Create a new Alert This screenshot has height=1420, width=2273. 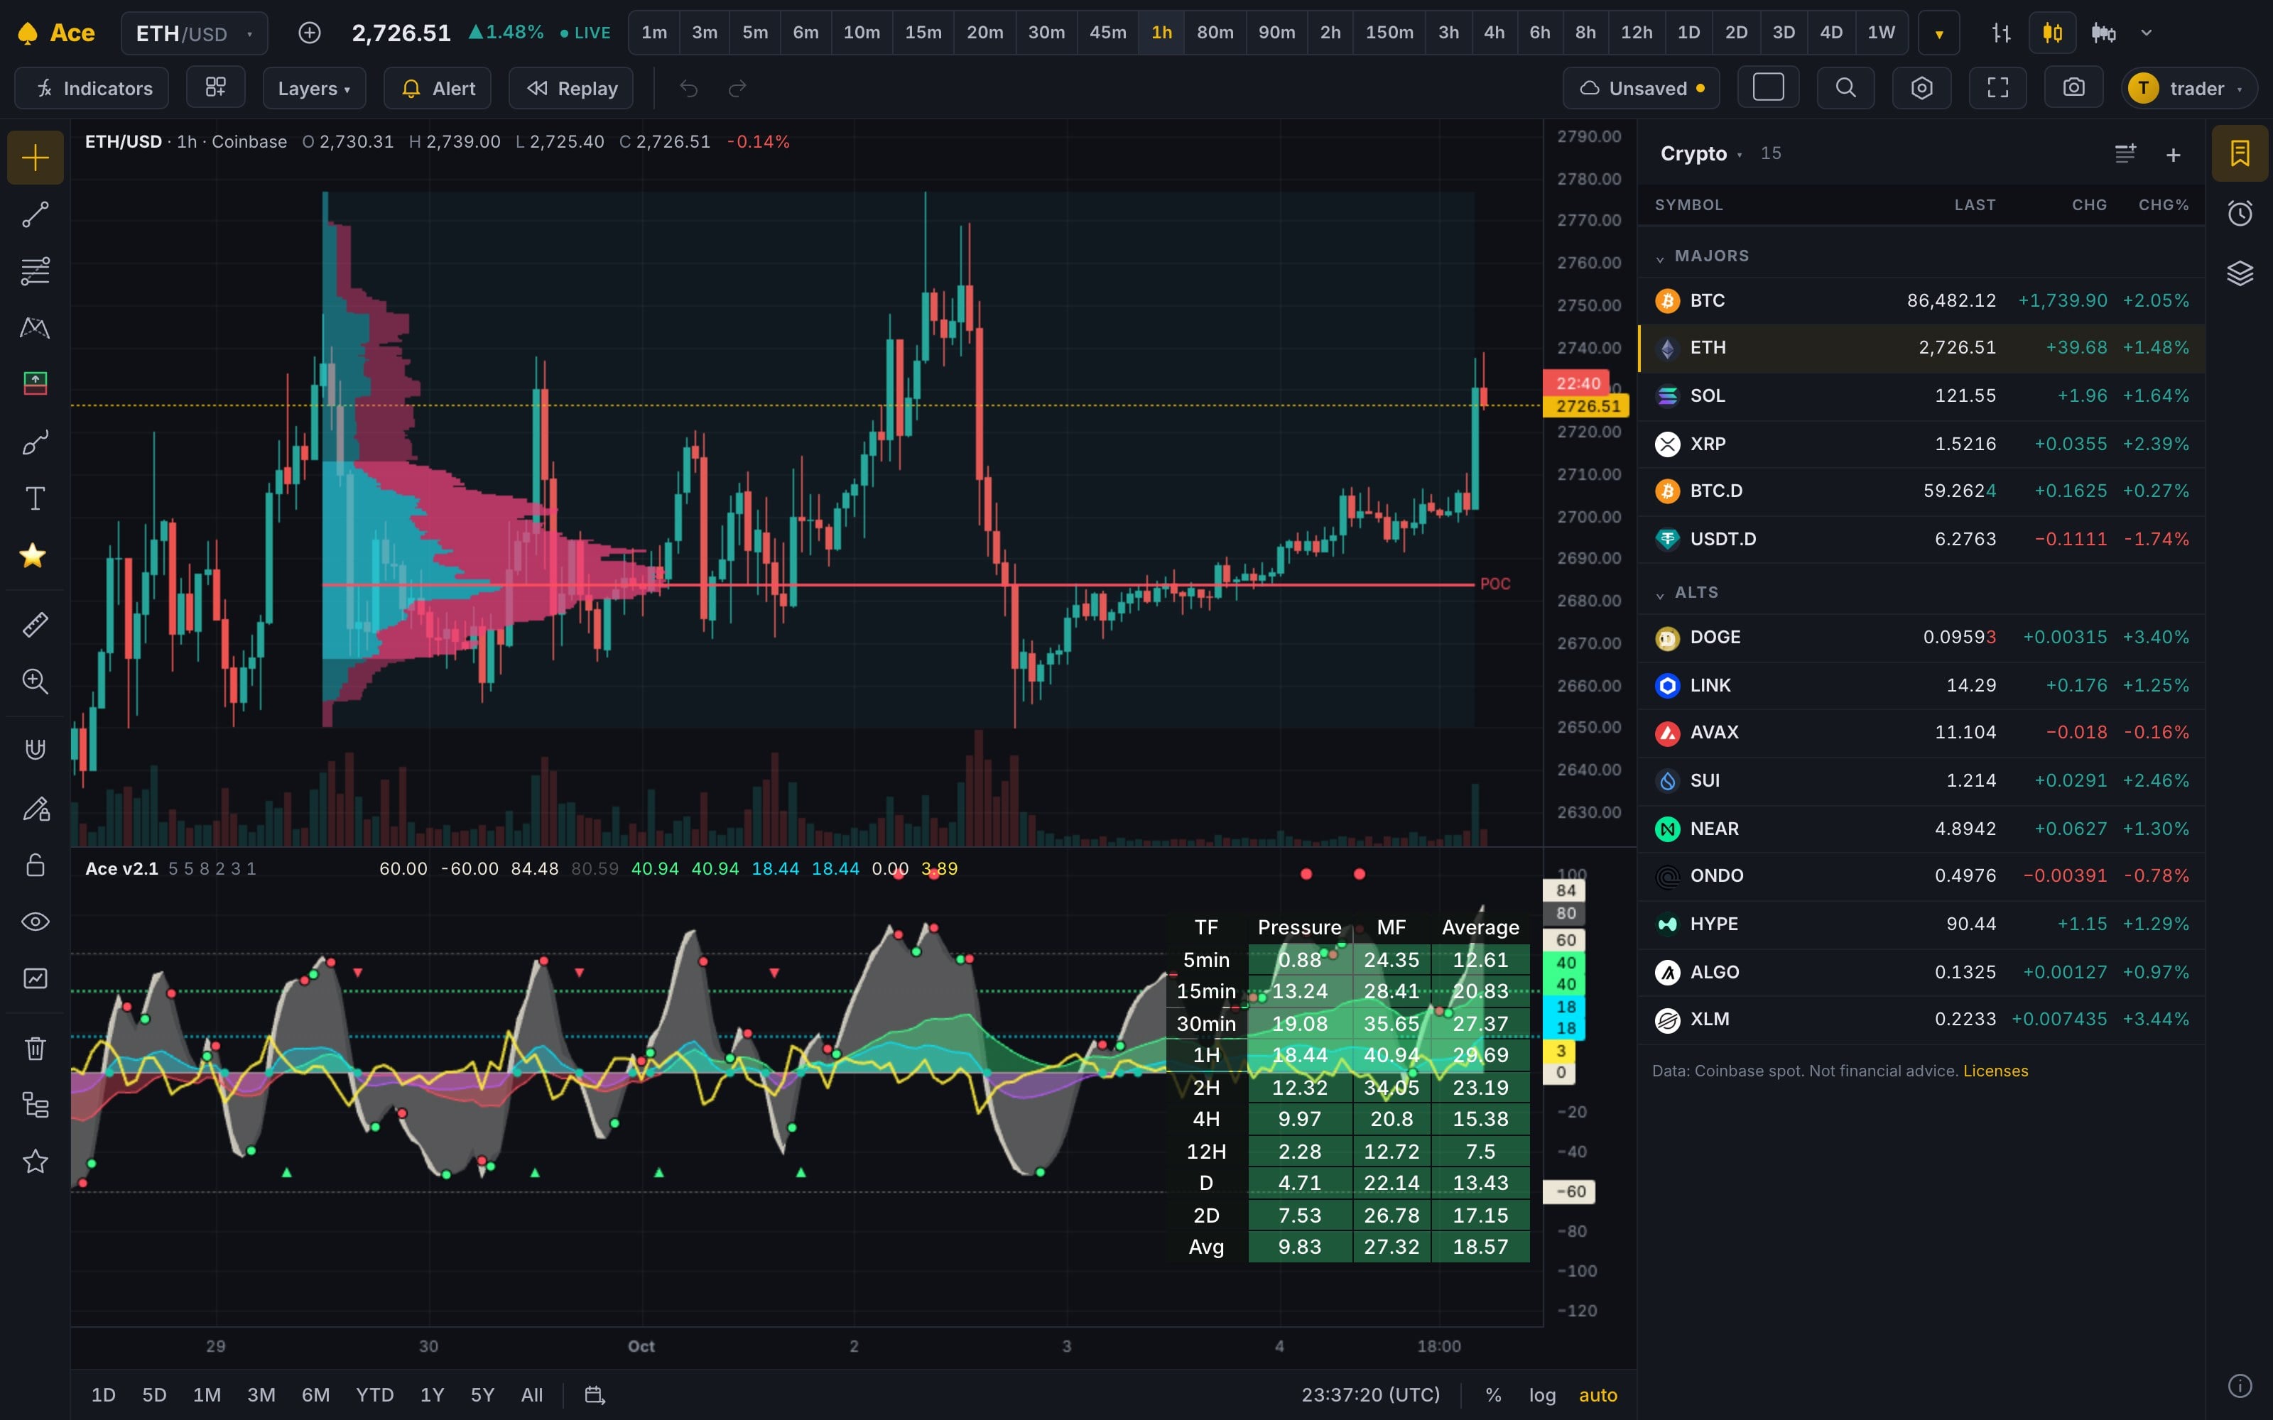pos(438,87)
